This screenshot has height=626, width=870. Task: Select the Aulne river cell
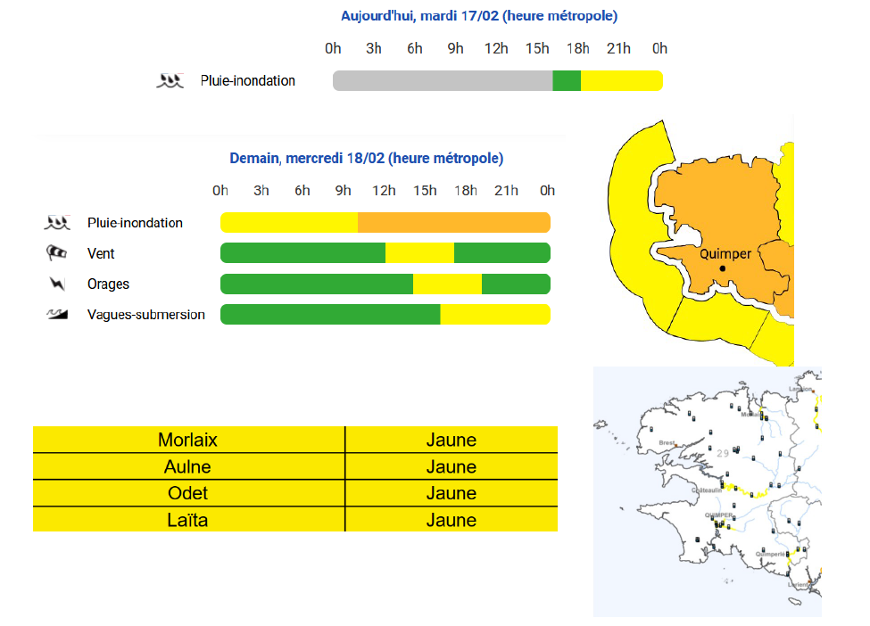[x=187, y=466]
